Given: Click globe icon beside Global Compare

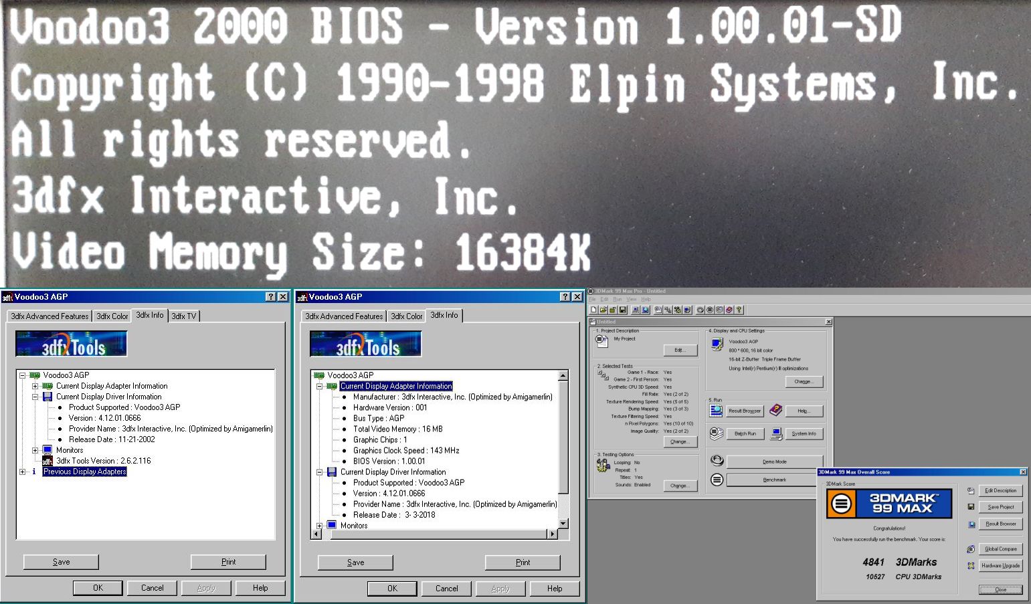Looking at the screenshot, I should pyautogui.click(x=971, y=549).
